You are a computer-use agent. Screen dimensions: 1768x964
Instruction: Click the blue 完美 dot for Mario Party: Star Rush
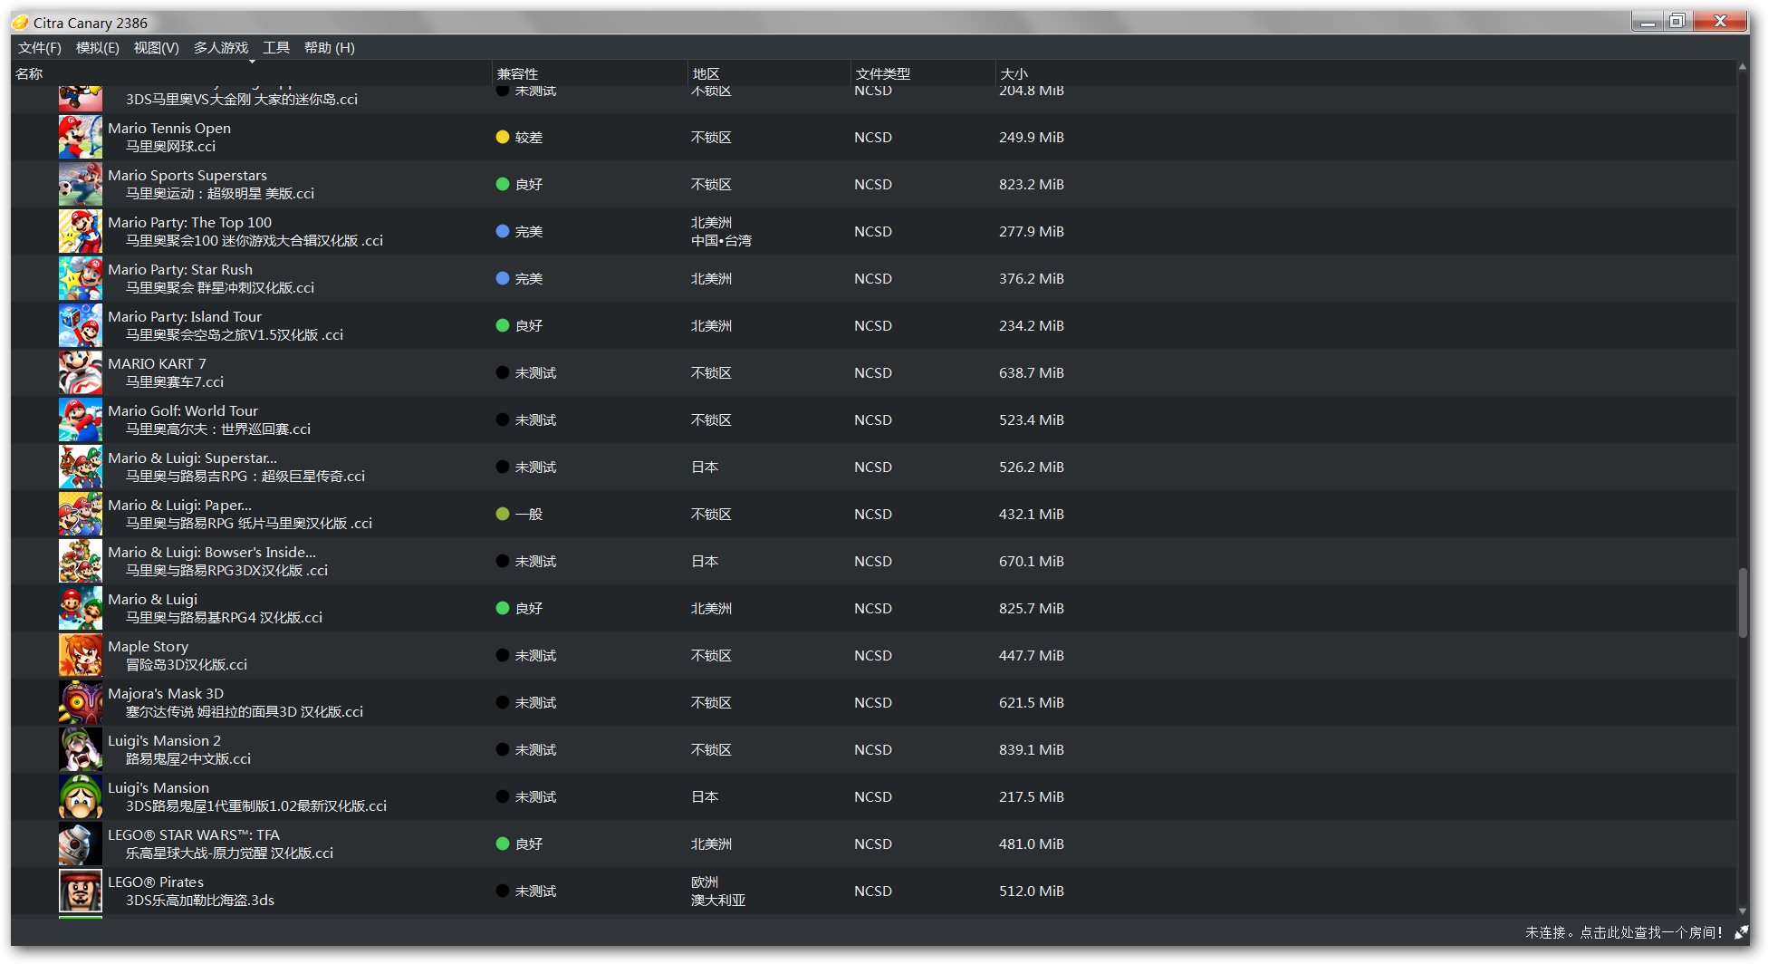pos(503,278)
